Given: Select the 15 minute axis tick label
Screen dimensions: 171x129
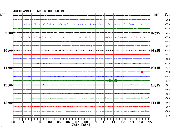Looking at the screenshot, I should 150,122.
